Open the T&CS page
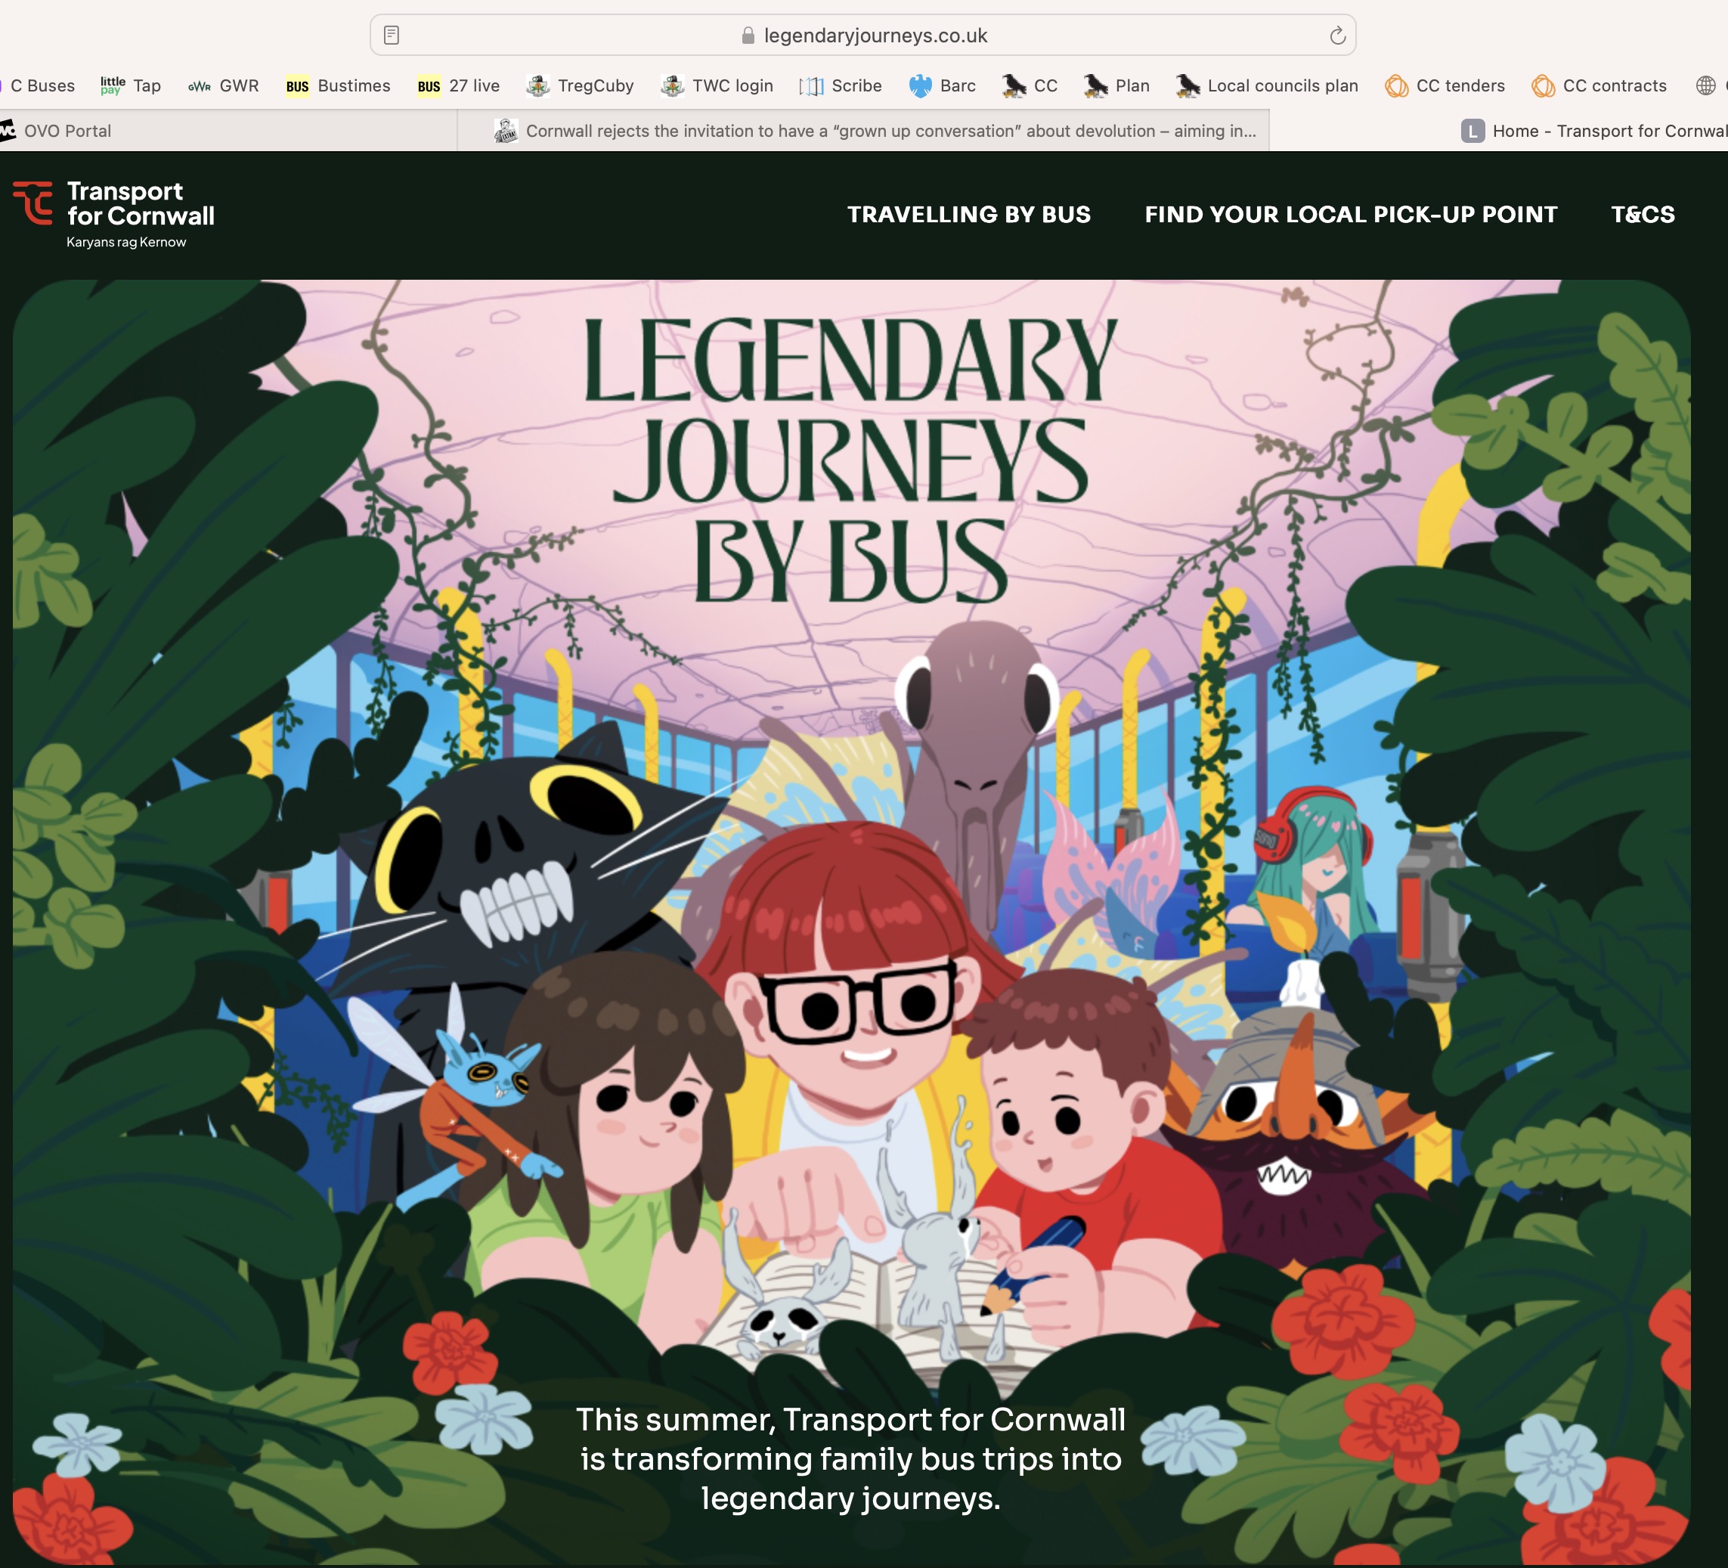The width and height of the screenshot is (1728, 1568). (1644, 215)
